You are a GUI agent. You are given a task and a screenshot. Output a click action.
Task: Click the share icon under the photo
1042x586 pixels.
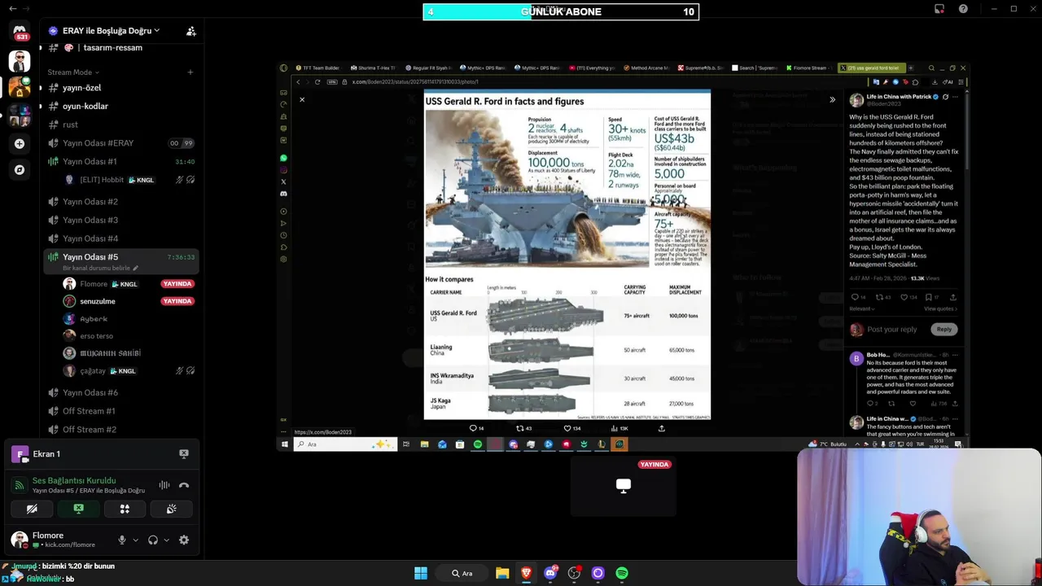(661, 428)
